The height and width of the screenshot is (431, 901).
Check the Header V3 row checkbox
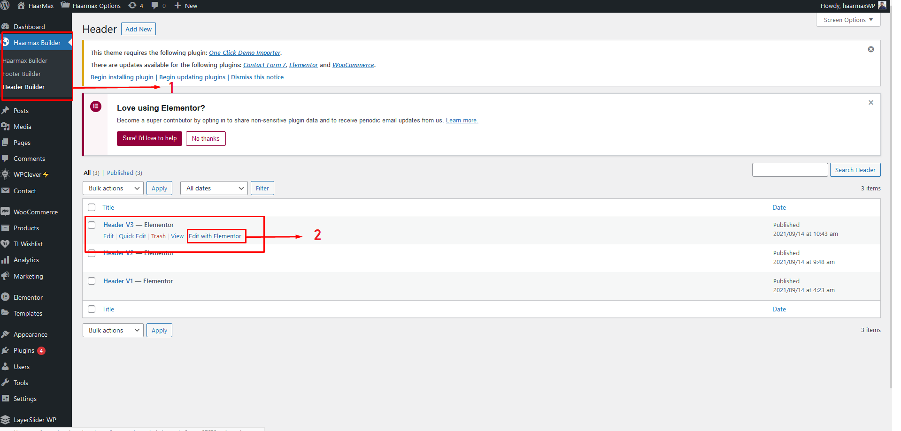[x=92, y=225]
